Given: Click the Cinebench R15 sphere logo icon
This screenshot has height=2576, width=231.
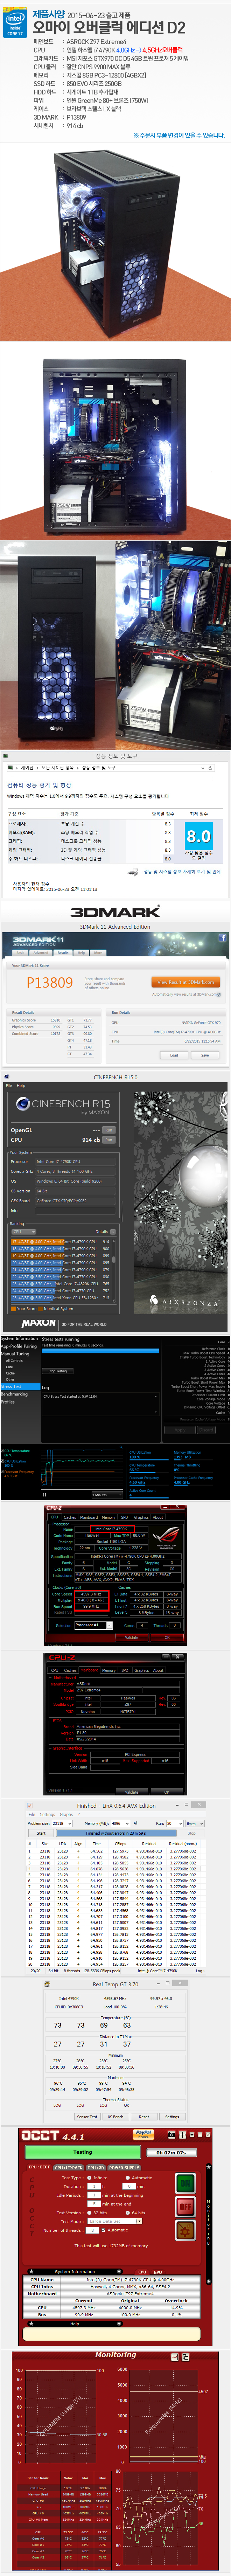Looking at the screenshot, I should click(x=22, y=1105).
